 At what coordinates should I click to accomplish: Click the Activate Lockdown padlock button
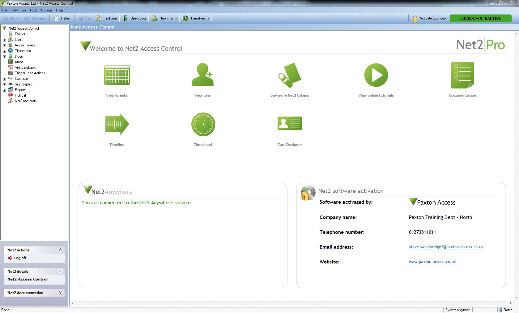pos(430,18)
